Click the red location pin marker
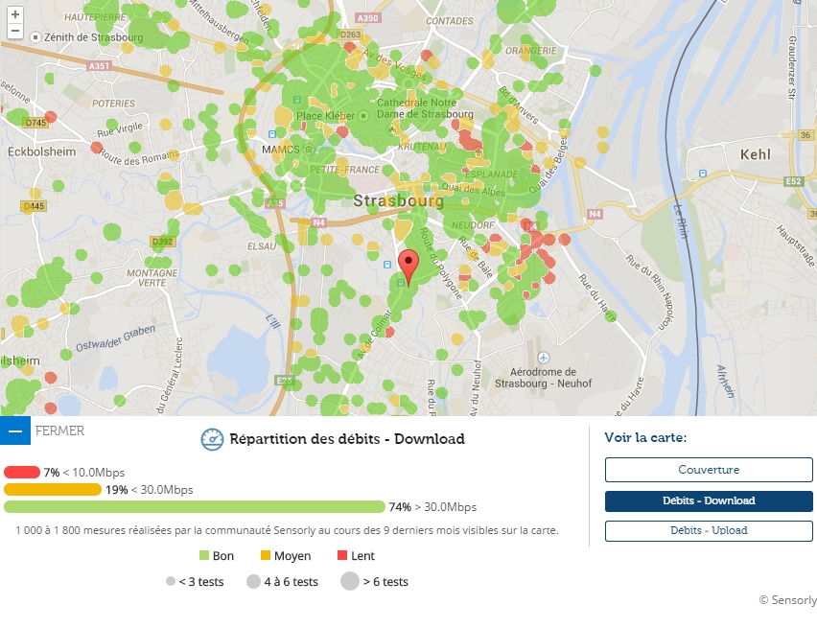Screen dimensions: 817x628 tap(408, 267)
